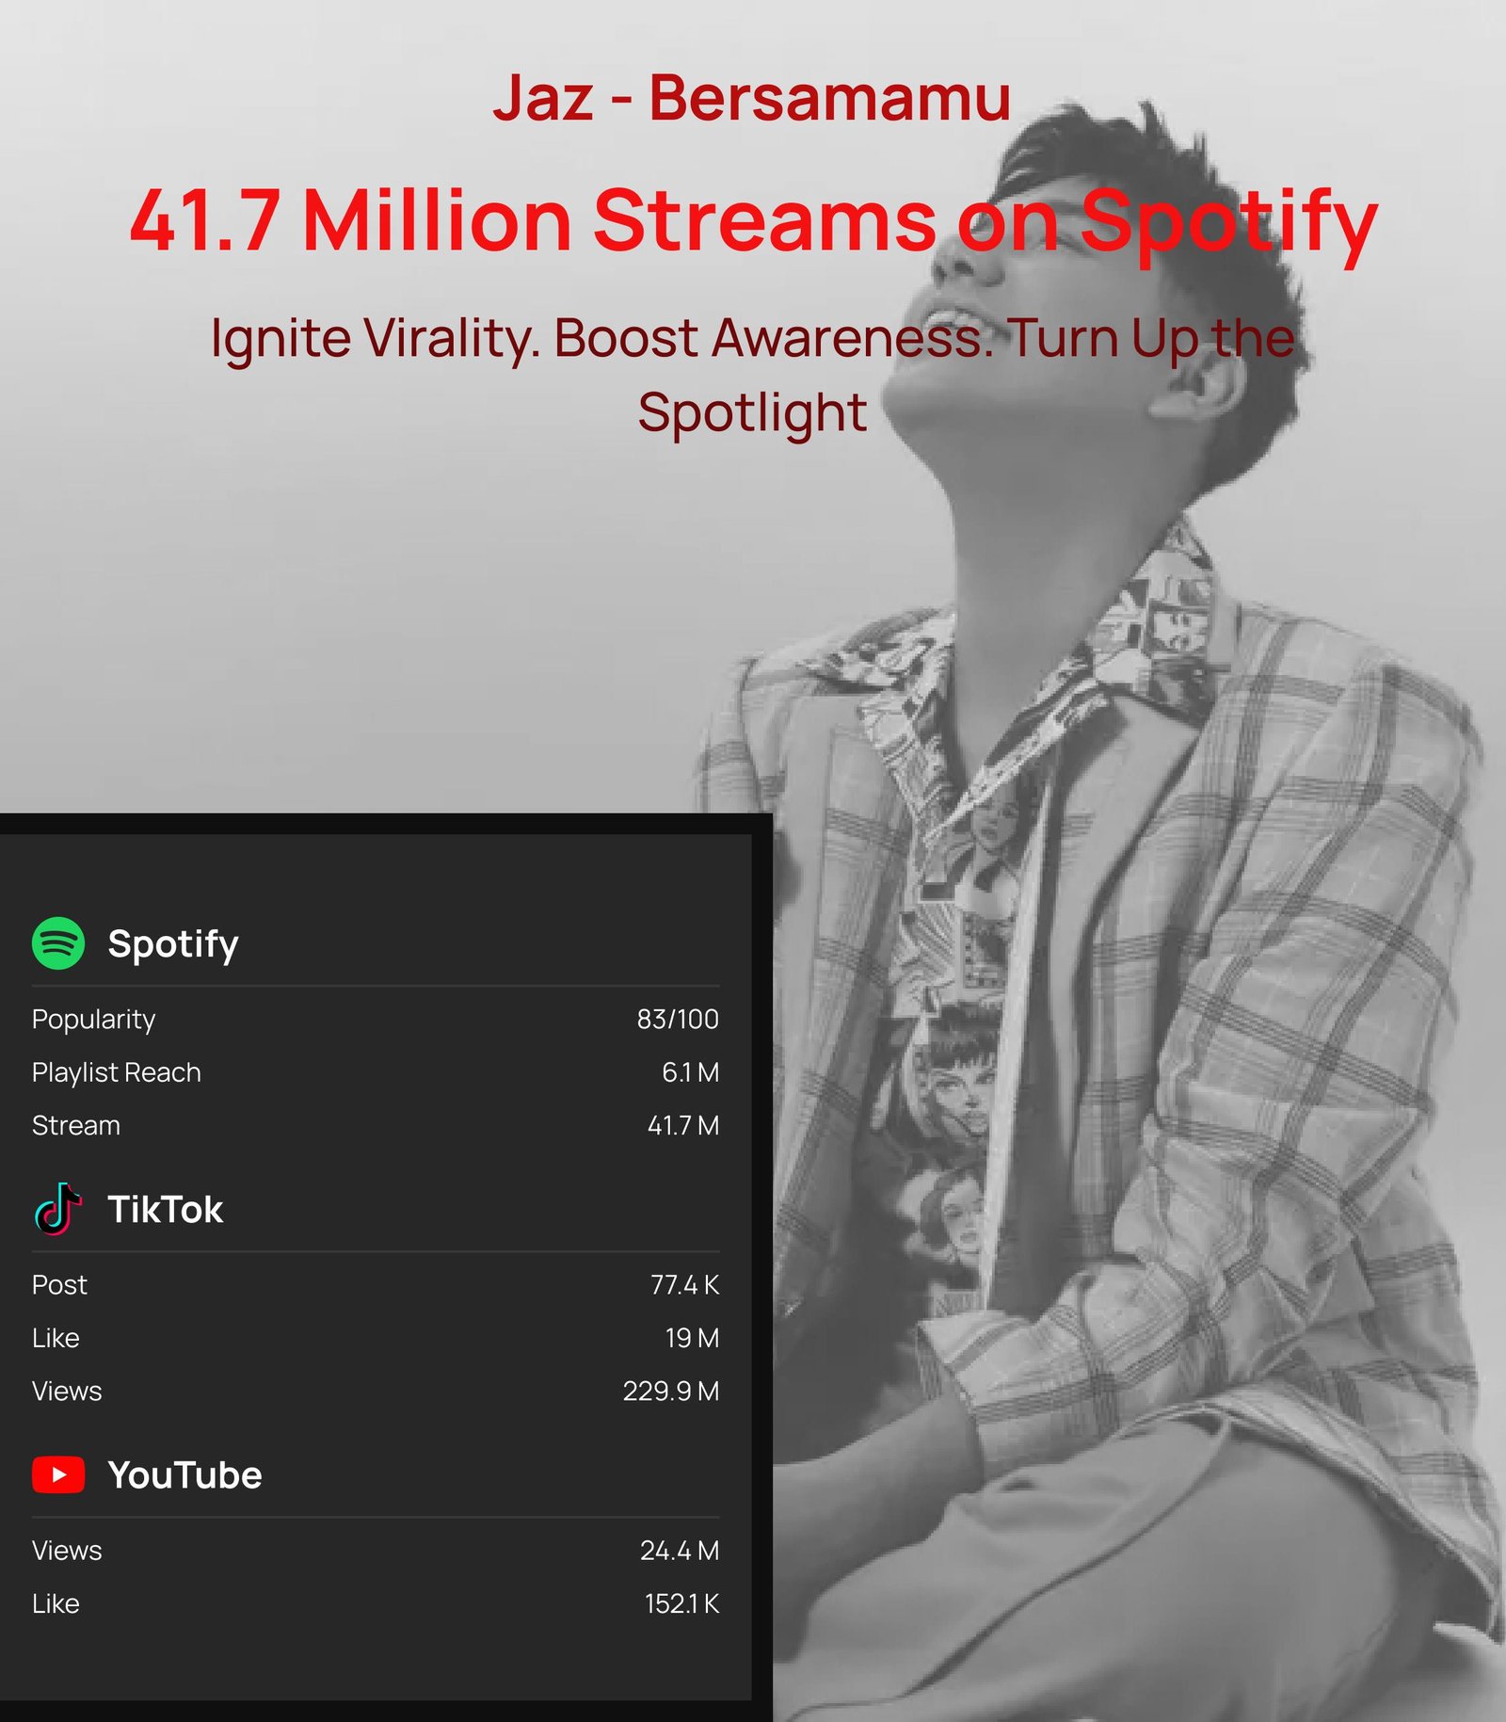Viewport: 1506px width, 1722px height.
Task: Click the 41.7 Million Streams headline
Action: [x=754, y=222]
